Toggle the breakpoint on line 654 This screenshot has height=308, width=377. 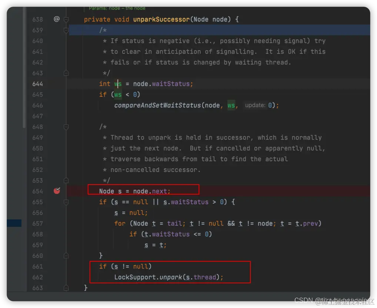57,191
